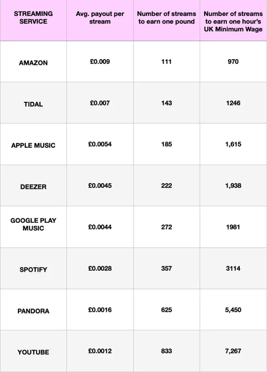267x372 pixels.
Task: Select the SPOTIFY row label
Action: pyautogui.click(x=33, y=270)
